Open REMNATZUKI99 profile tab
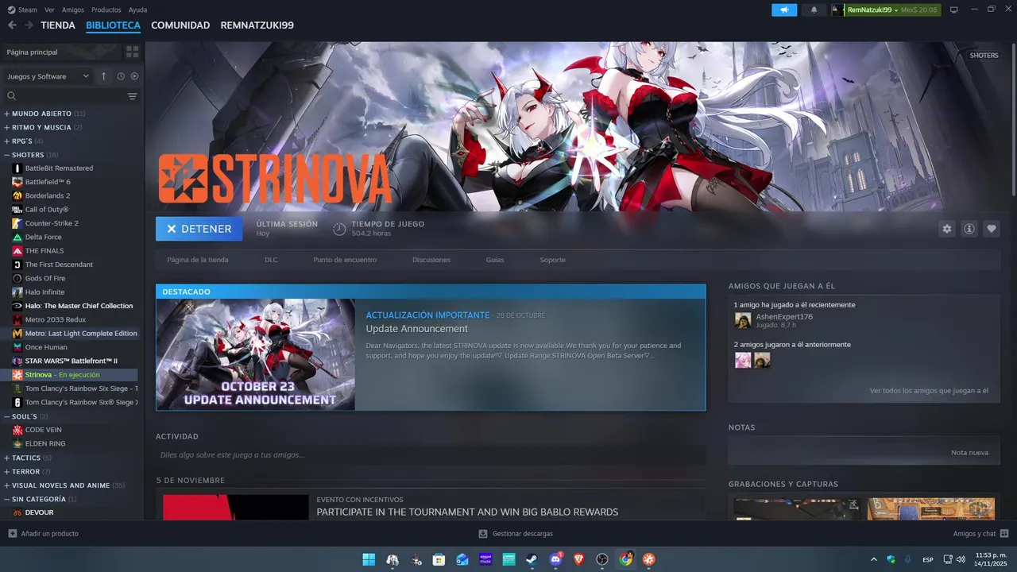1017x572 pixels. point(257,25)
